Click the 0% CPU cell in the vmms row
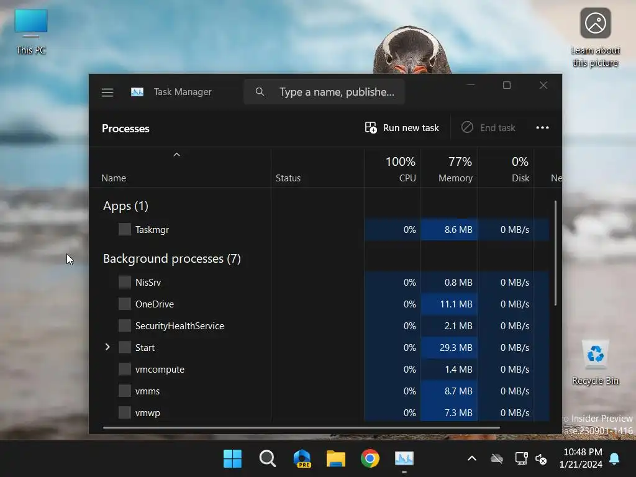 tap(393, 391)
